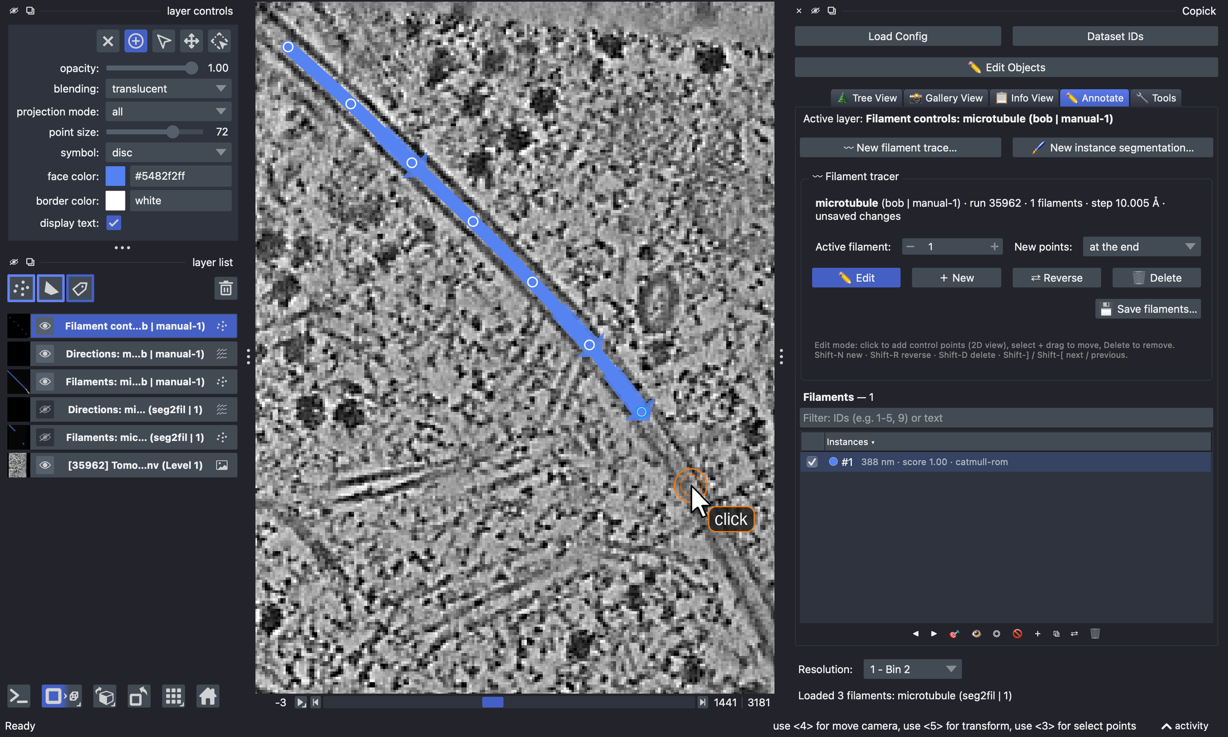Open the blending dropdown

point(169,89)
